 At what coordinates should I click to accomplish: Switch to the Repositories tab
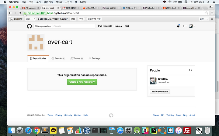coord(38,58)
